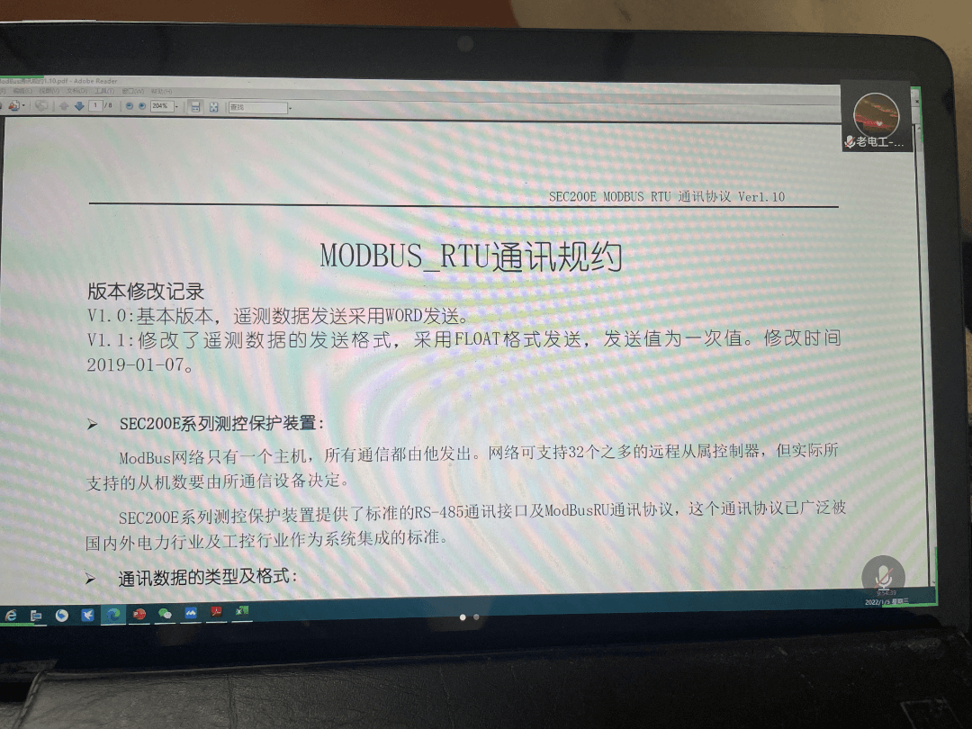Click the date and time in the system tray

[x=886, y=598]
